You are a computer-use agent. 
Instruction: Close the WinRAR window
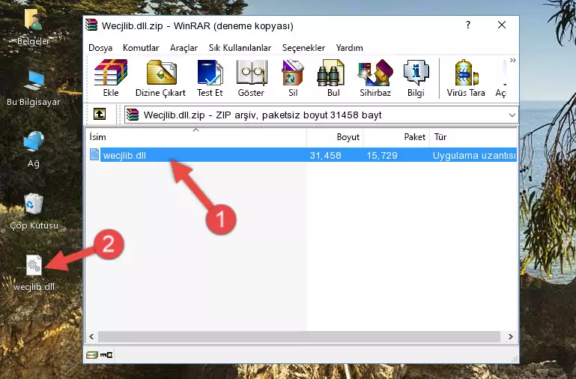[x=502, y=25]
